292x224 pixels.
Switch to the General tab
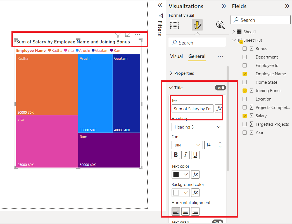click(x=197, y=56)
